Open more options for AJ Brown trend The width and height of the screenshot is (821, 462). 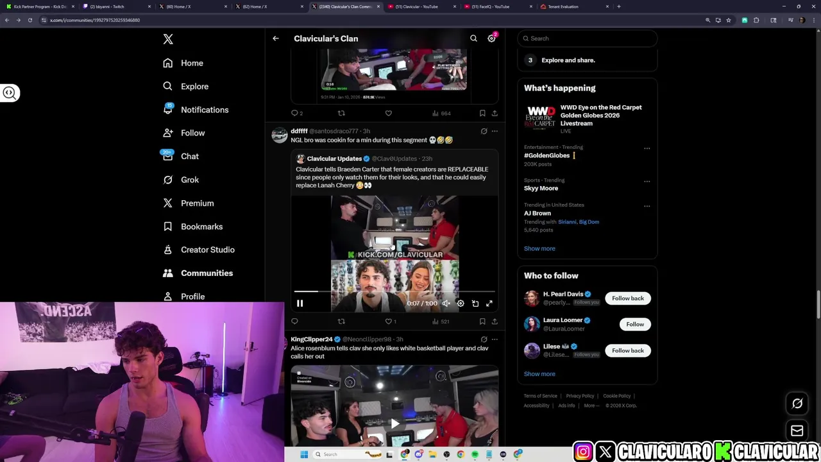click(x=647, y=206)
